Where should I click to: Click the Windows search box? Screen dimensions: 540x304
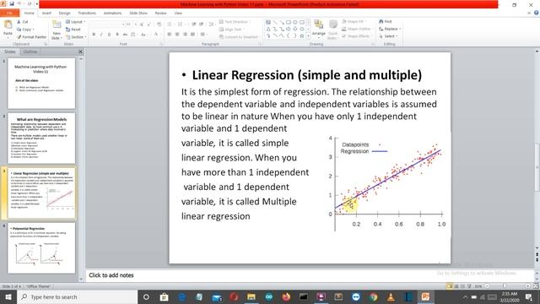[77, 296]
